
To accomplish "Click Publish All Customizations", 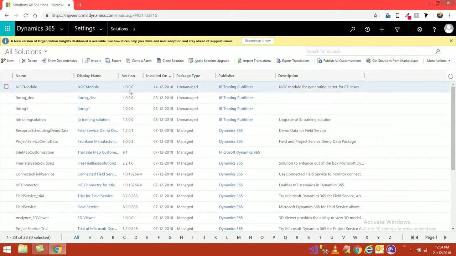I will click(x=340, y=61).
